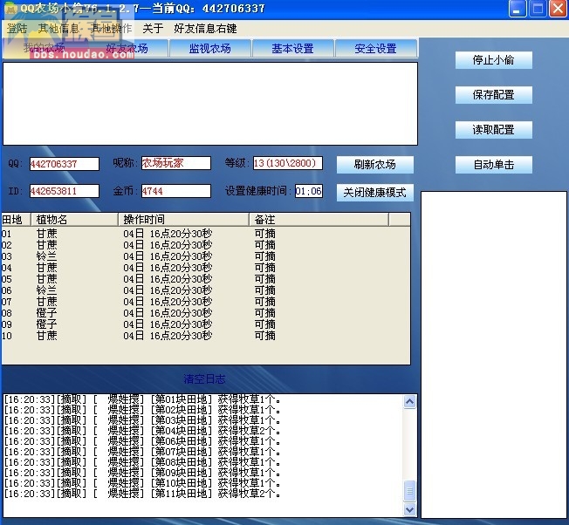This screenshot has height=525, width=569.
Task: Click the log scrollbar up arrow
Action: pyautogui.click(x=409, y=402)
